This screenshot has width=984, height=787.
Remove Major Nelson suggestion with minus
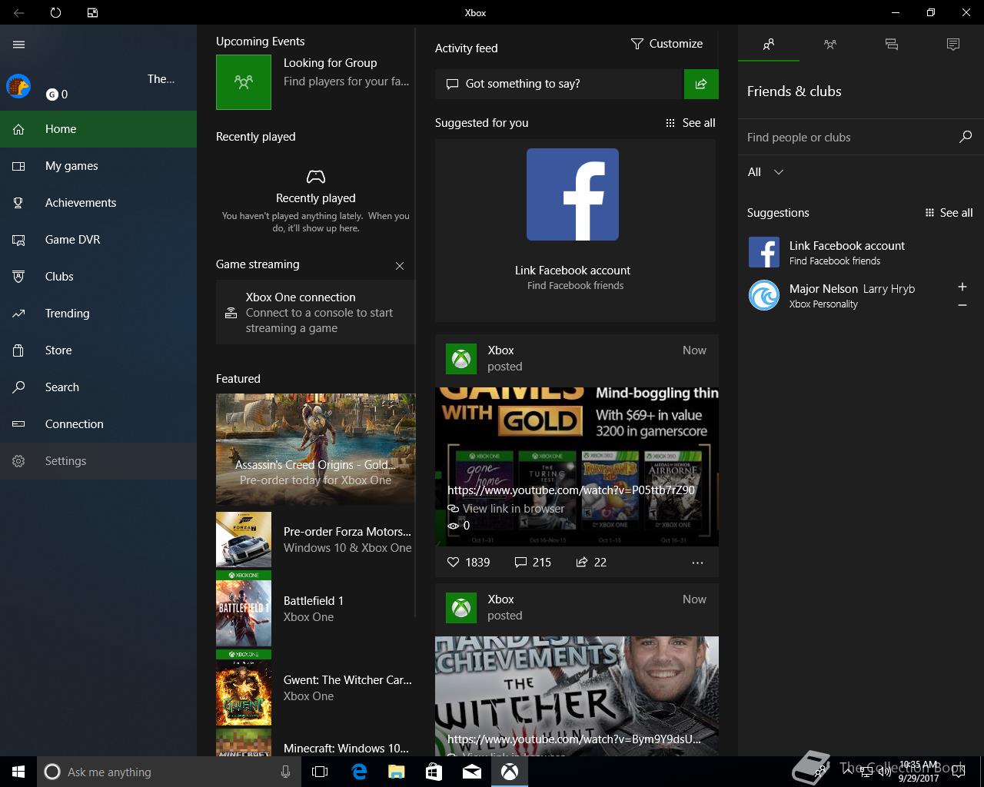click(962, 305)
